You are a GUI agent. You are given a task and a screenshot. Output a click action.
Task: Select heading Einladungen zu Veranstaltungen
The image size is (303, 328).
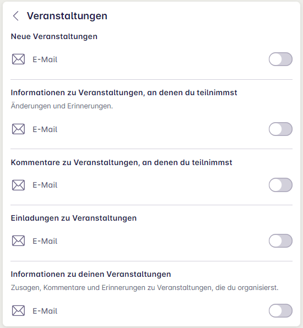74,218
